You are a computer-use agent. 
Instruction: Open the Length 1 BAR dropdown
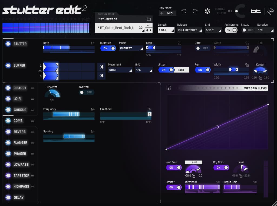tap(166, 30)
